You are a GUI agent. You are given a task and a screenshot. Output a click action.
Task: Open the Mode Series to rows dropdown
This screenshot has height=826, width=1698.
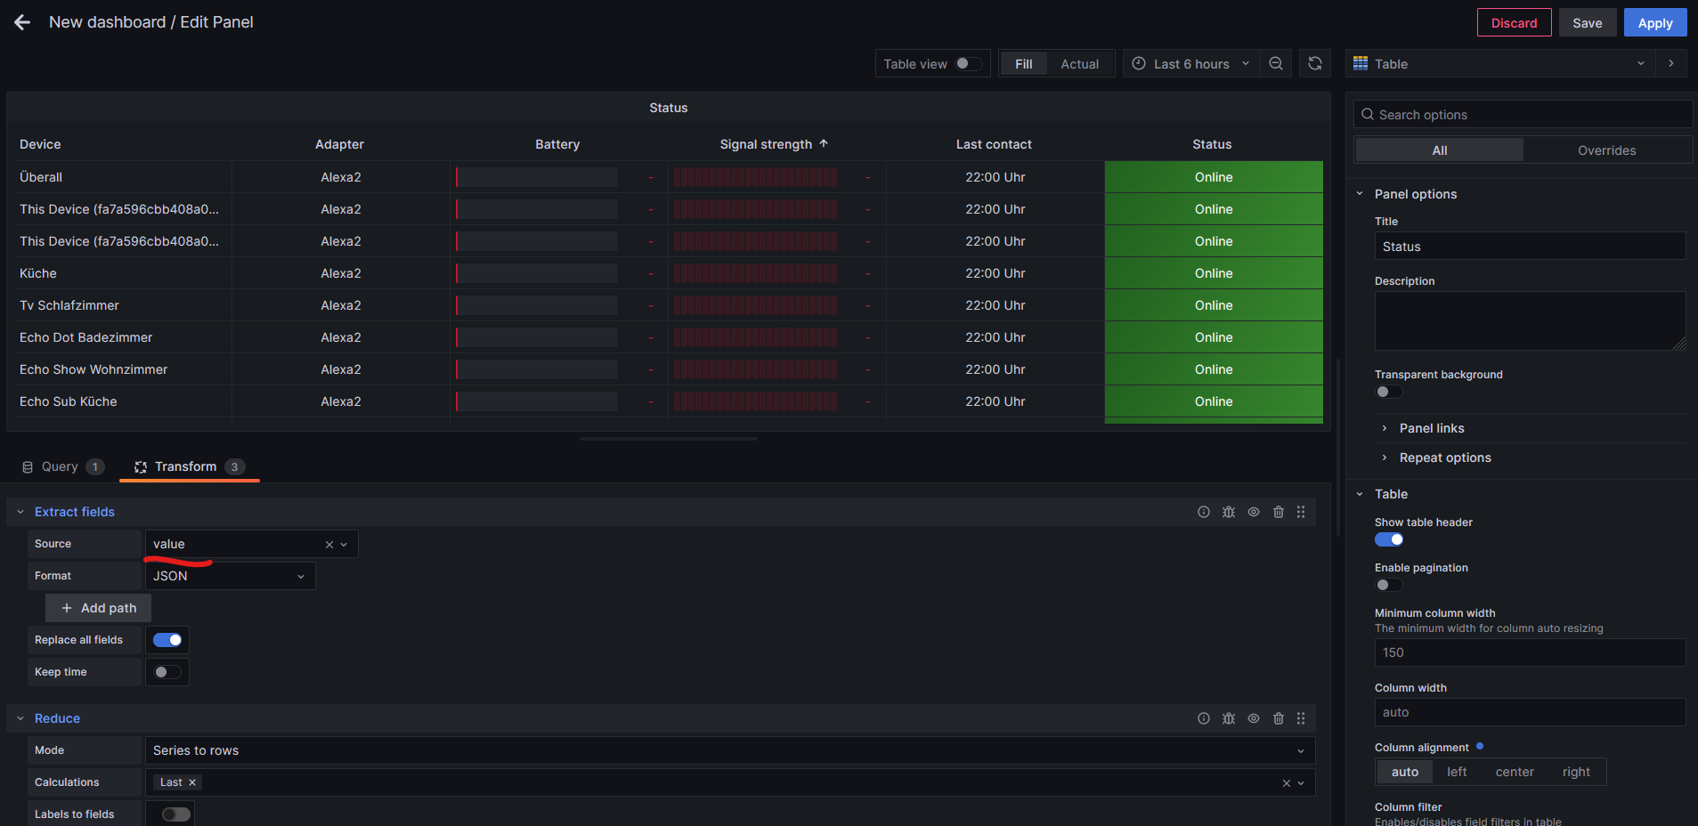coord(730,750)
